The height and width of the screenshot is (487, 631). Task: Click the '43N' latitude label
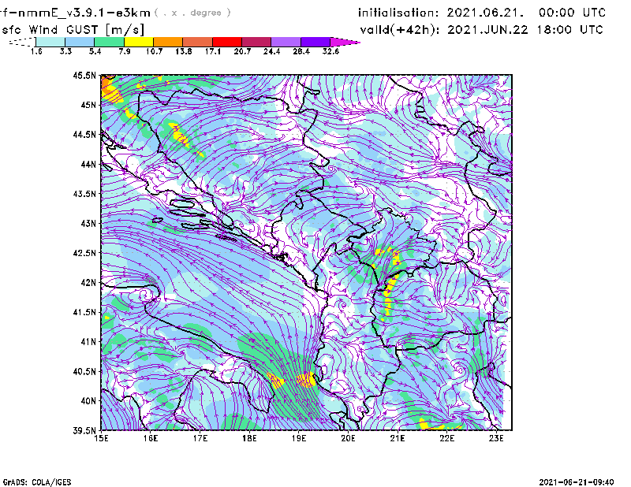coord(88,223)
